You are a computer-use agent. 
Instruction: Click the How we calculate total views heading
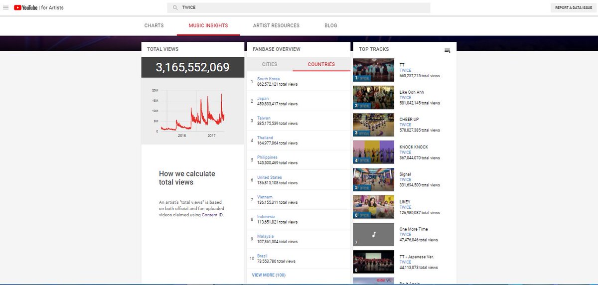point(187,178)
